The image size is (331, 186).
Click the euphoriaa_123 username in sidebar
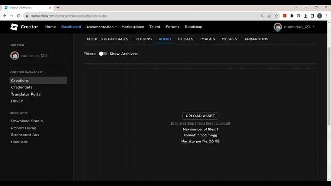coord(34,56)
